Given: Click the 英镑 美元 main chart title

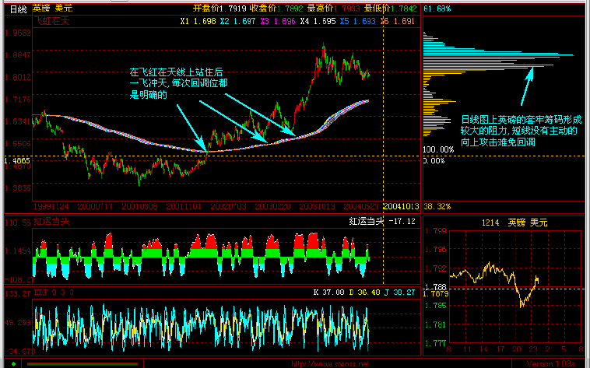Looking at the screenshot, I should (52, 9).
